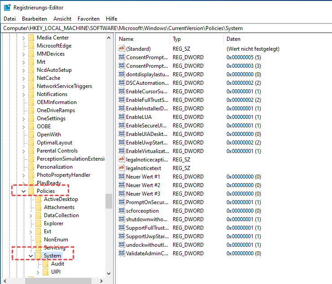Click the Neuer Wert #2 DWORD icon
This screenshot has height=284, width=332.
point(122,185)
